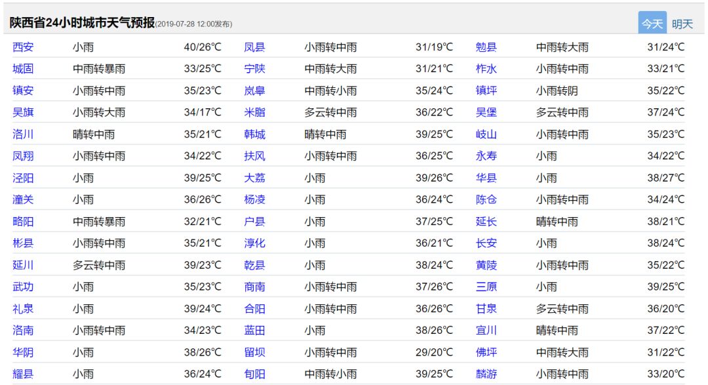Image resolution: width=708 pixels, height=385 pixels.
Task: Open the 耀县 city link
Action: tap(23, 374)
